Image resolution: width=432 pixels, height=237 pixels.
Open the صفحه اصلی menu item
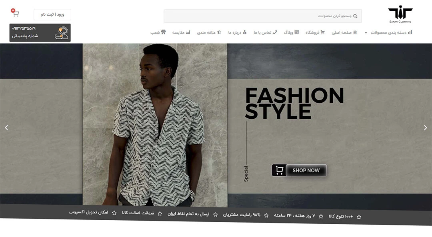pyautogui.click(x=344, y=32)
